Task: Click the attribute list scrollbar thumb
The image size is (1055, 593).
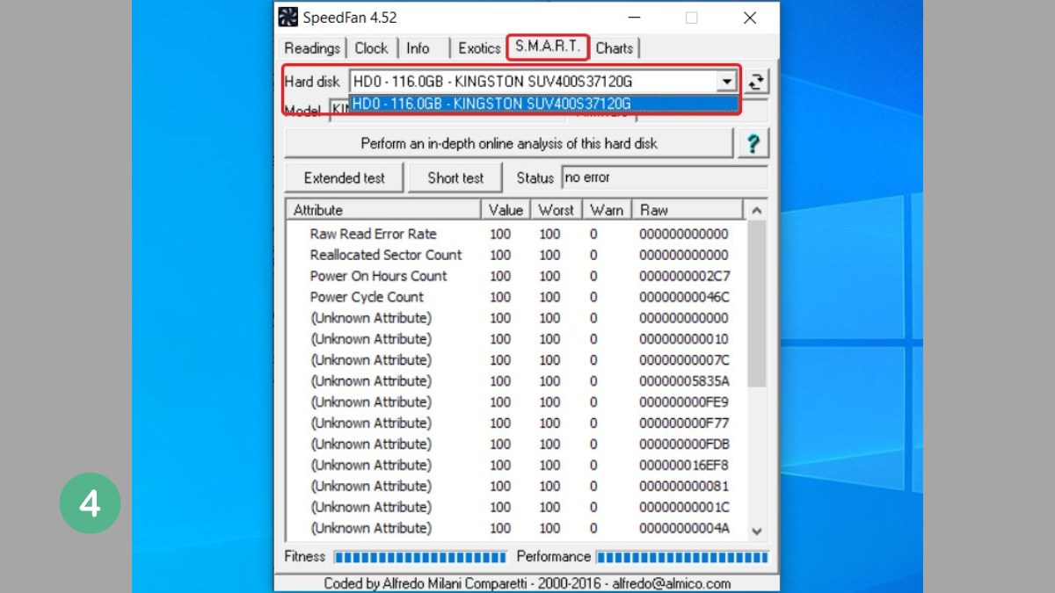Action: point(756,304)
